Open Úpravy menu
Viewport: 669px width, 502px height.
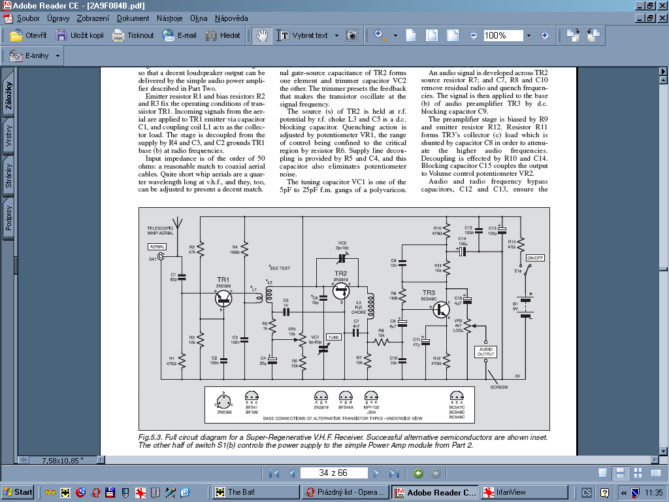click(x=58, y=18)
